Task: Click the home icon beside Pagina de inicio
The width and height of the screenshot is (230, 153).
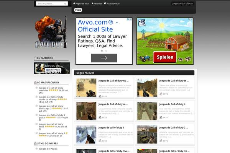Action: click(74, 3)
